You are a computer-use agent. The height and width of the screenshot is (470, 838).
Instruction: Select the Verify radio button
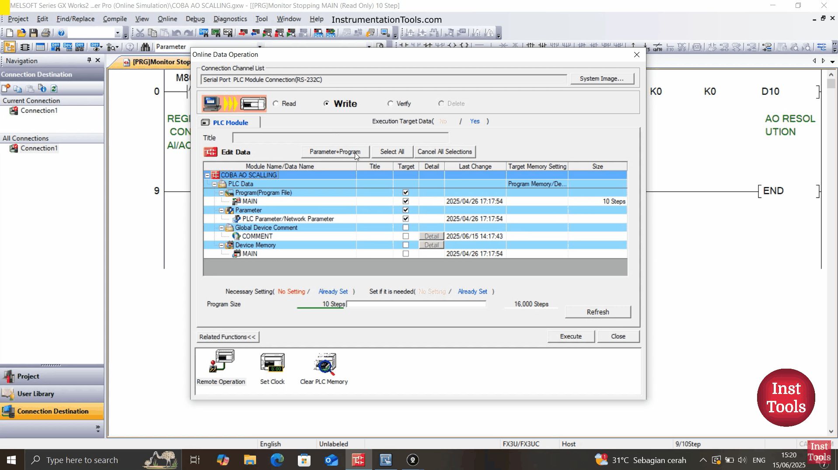[390, 104]
